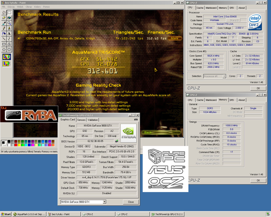
Task: Select the rectangular Select tool in Paint
Action: coord(9,12)
